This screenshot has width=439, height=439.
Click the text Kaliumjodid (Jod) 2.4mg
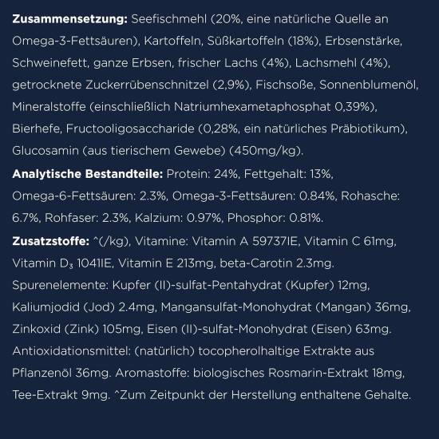coord(84,307)
